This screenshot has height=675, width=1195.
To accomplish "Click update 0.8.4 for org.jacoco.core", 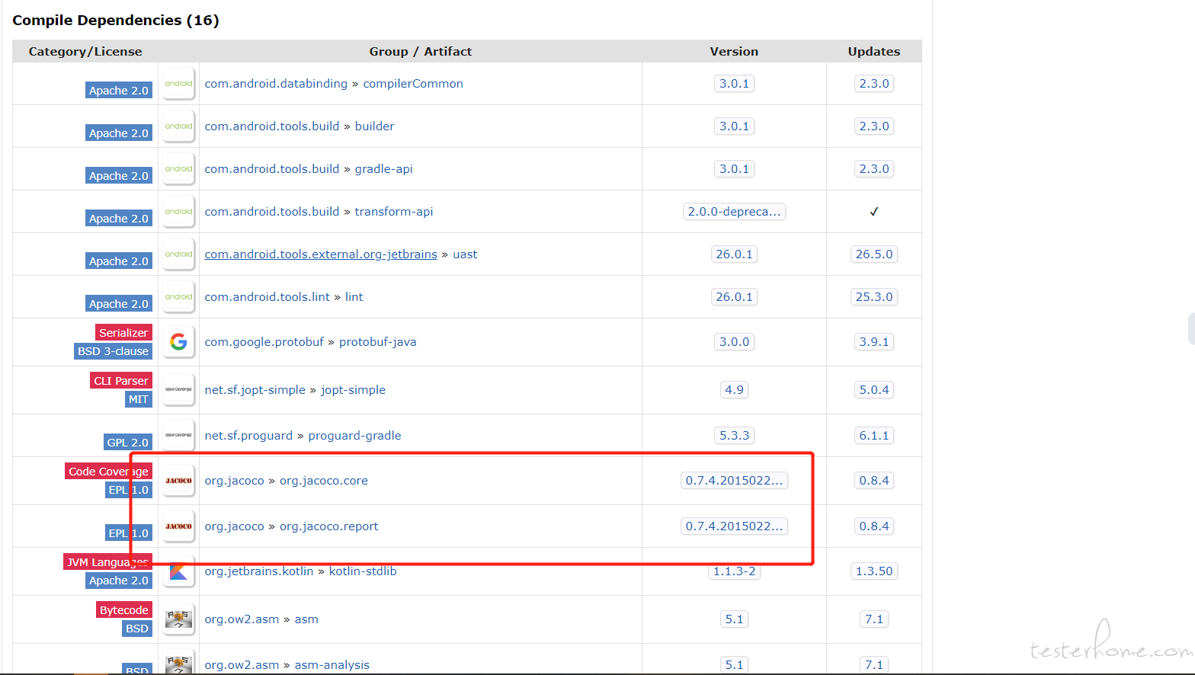I will point(874,481).
